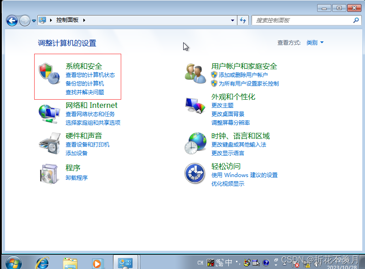This screenshot has height=269, width=365.
Task: Click 更改键盘或其他输入法 link
Action: click(x=239, y=144)
